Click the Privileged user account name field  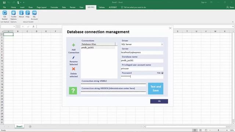tap(142, 69)
